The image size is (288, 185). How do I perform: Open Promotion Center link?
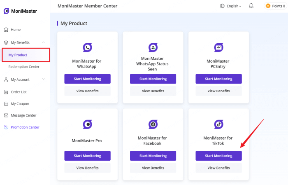point(25,127)
